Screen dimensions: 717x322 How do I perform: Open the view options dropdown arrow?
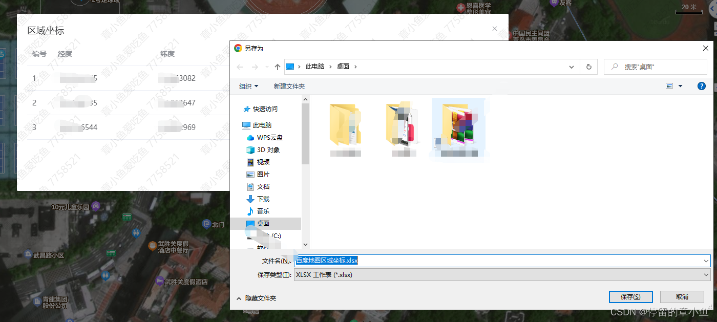point(680,86)
